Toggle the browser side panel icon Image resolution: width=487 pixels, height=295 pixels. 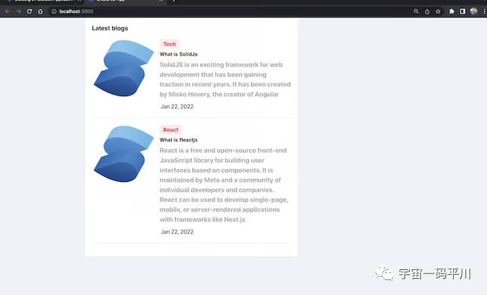[463, 12]
